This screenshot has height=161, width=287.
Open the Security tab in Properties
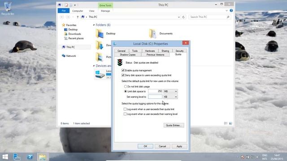click(179, 51)
